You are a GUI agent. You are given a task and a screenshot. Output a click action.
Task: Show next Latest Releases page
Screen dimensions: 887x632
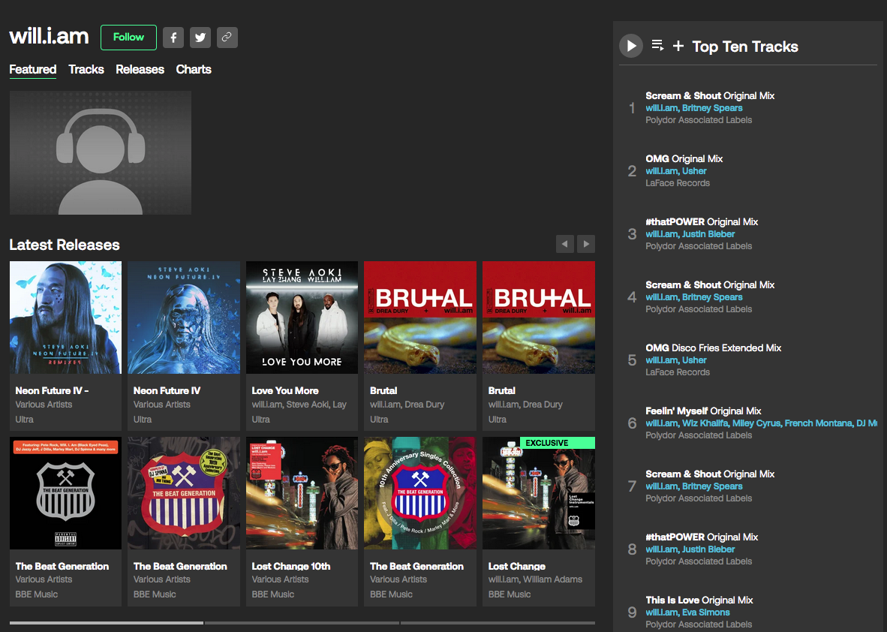pos(586,244)
